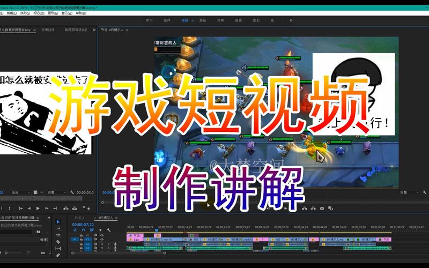This screenshot has height=268, width=429.
Task: Switch to the 效果 workspace
Action: click(220, 20)
